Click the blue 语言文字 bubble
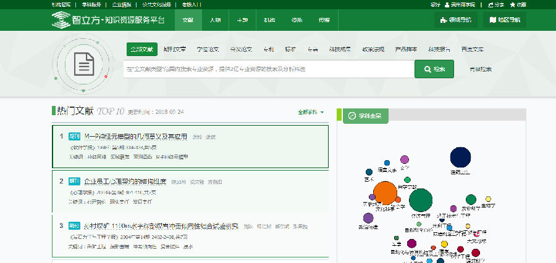This screenshot has height=263, width=556. tap(387, 163)
